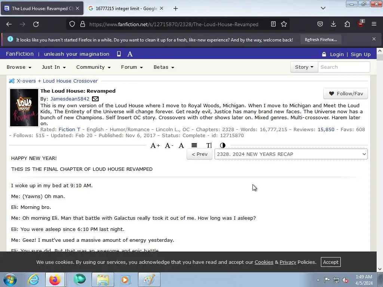
Task: Go back with the browser back arrow
Action: (9, 24)
